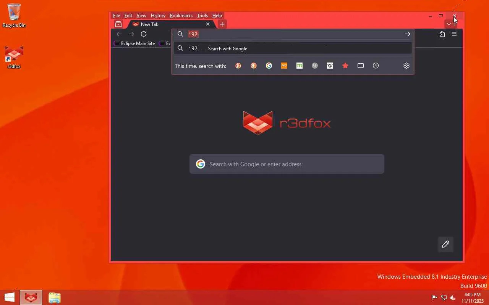Search history using the clock icon
This screenshot has width=489, height=305.
pyautogui.click(x=376, y=66)
